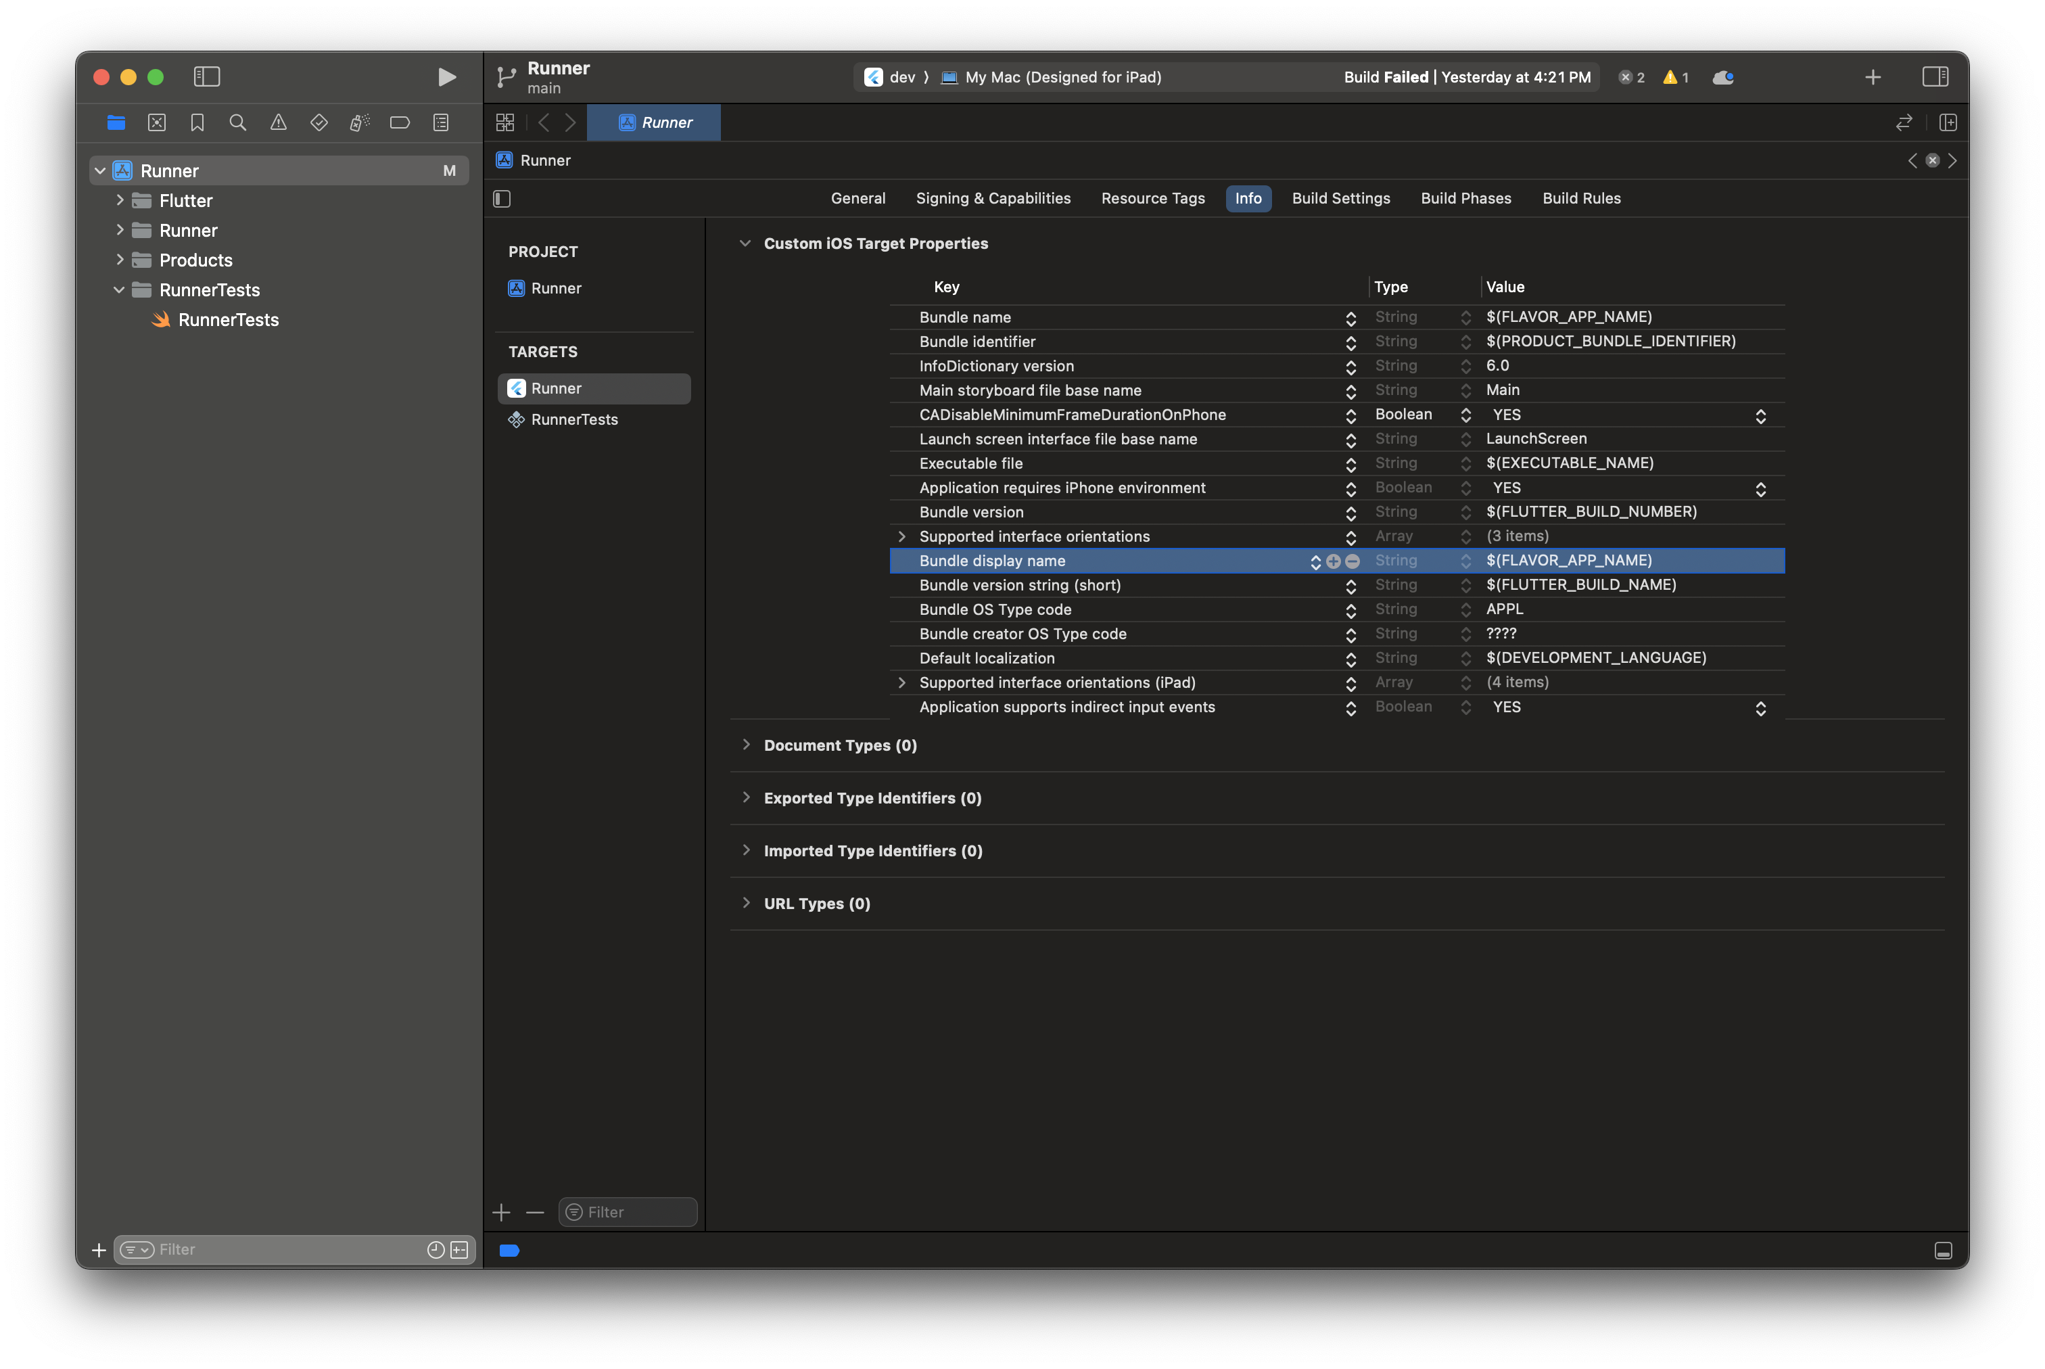Viewport: 2045px width, 1369px height.
Task: Expand the Flutter folder
Action: point(120,200)
